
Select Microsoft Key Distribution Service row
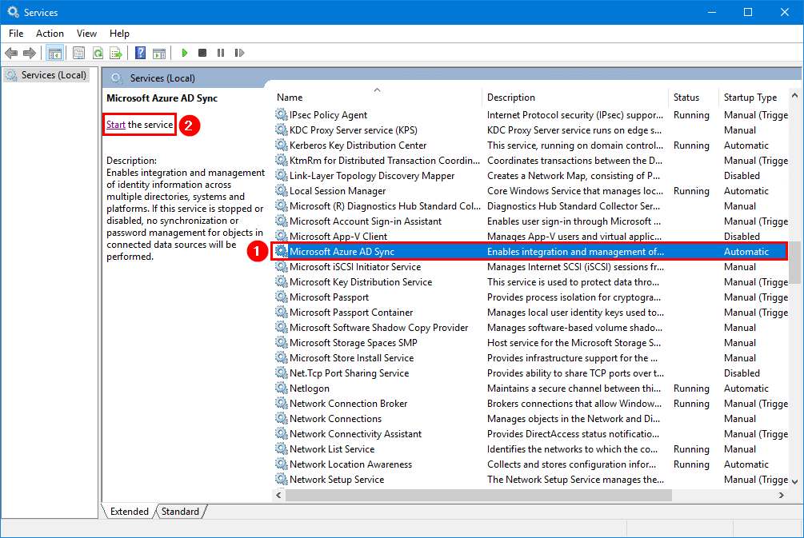531,282
